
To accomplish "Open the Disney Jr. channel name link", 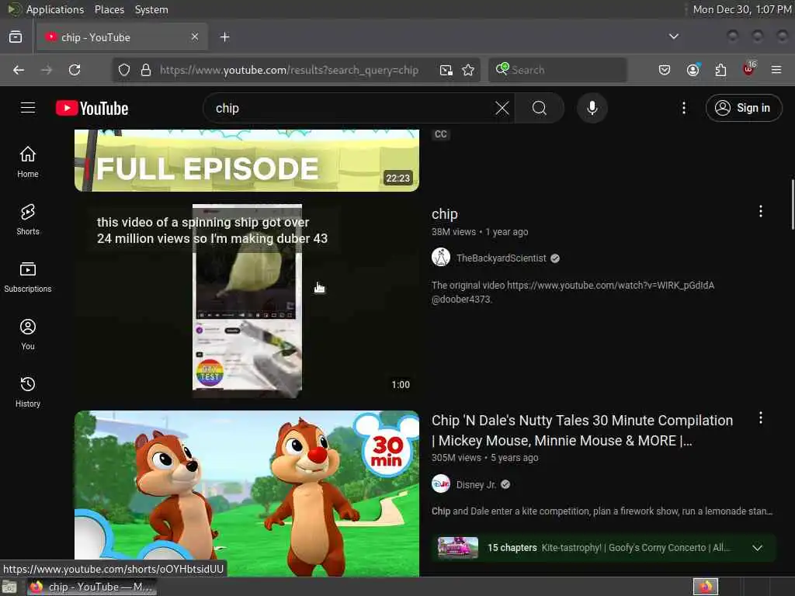I will pyautogui.click(x=476, y=484).
